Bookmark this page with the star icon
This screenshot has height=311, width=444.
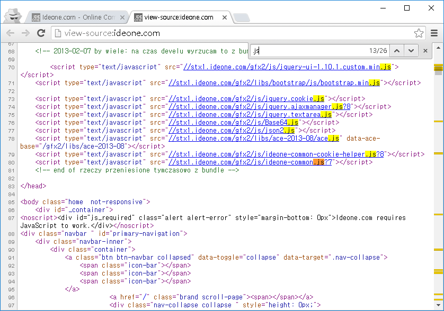click(x=419, y=33)
